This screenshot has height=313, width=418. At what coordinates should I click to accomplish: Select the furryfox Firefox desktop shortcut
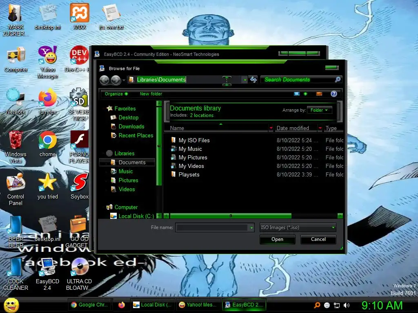point(47,101)
